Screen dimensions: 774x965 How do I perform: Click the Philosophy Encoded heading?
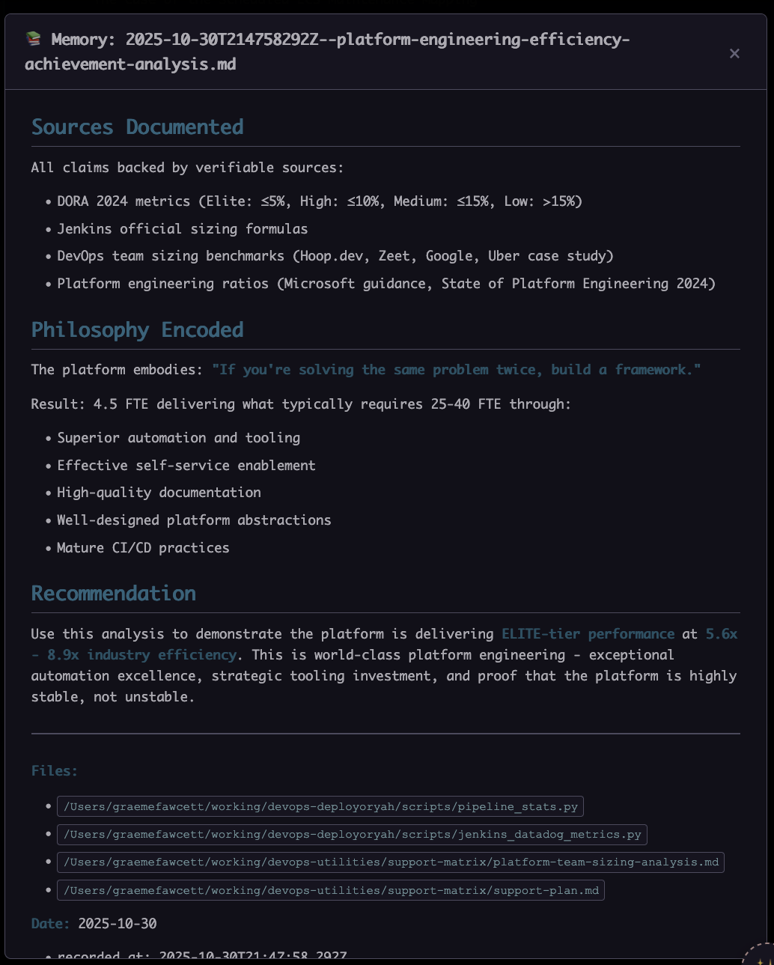pos(137,330)
